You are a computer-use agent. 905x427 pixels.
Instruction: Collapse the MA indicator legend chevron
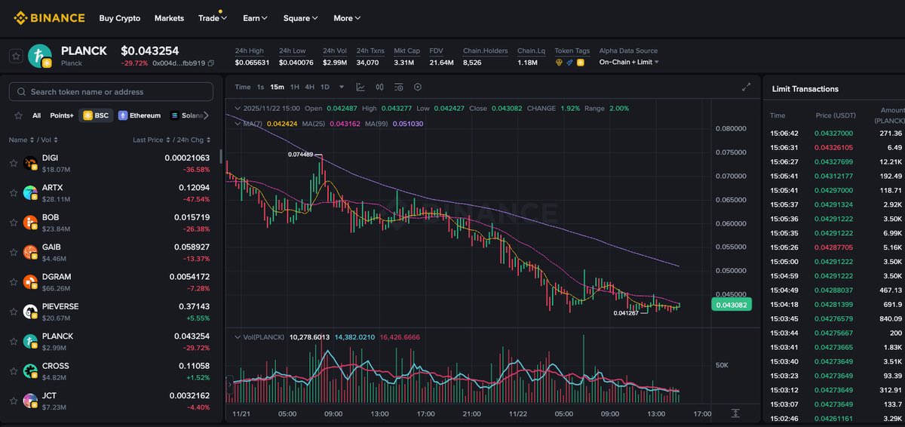[x=238, y=123]
